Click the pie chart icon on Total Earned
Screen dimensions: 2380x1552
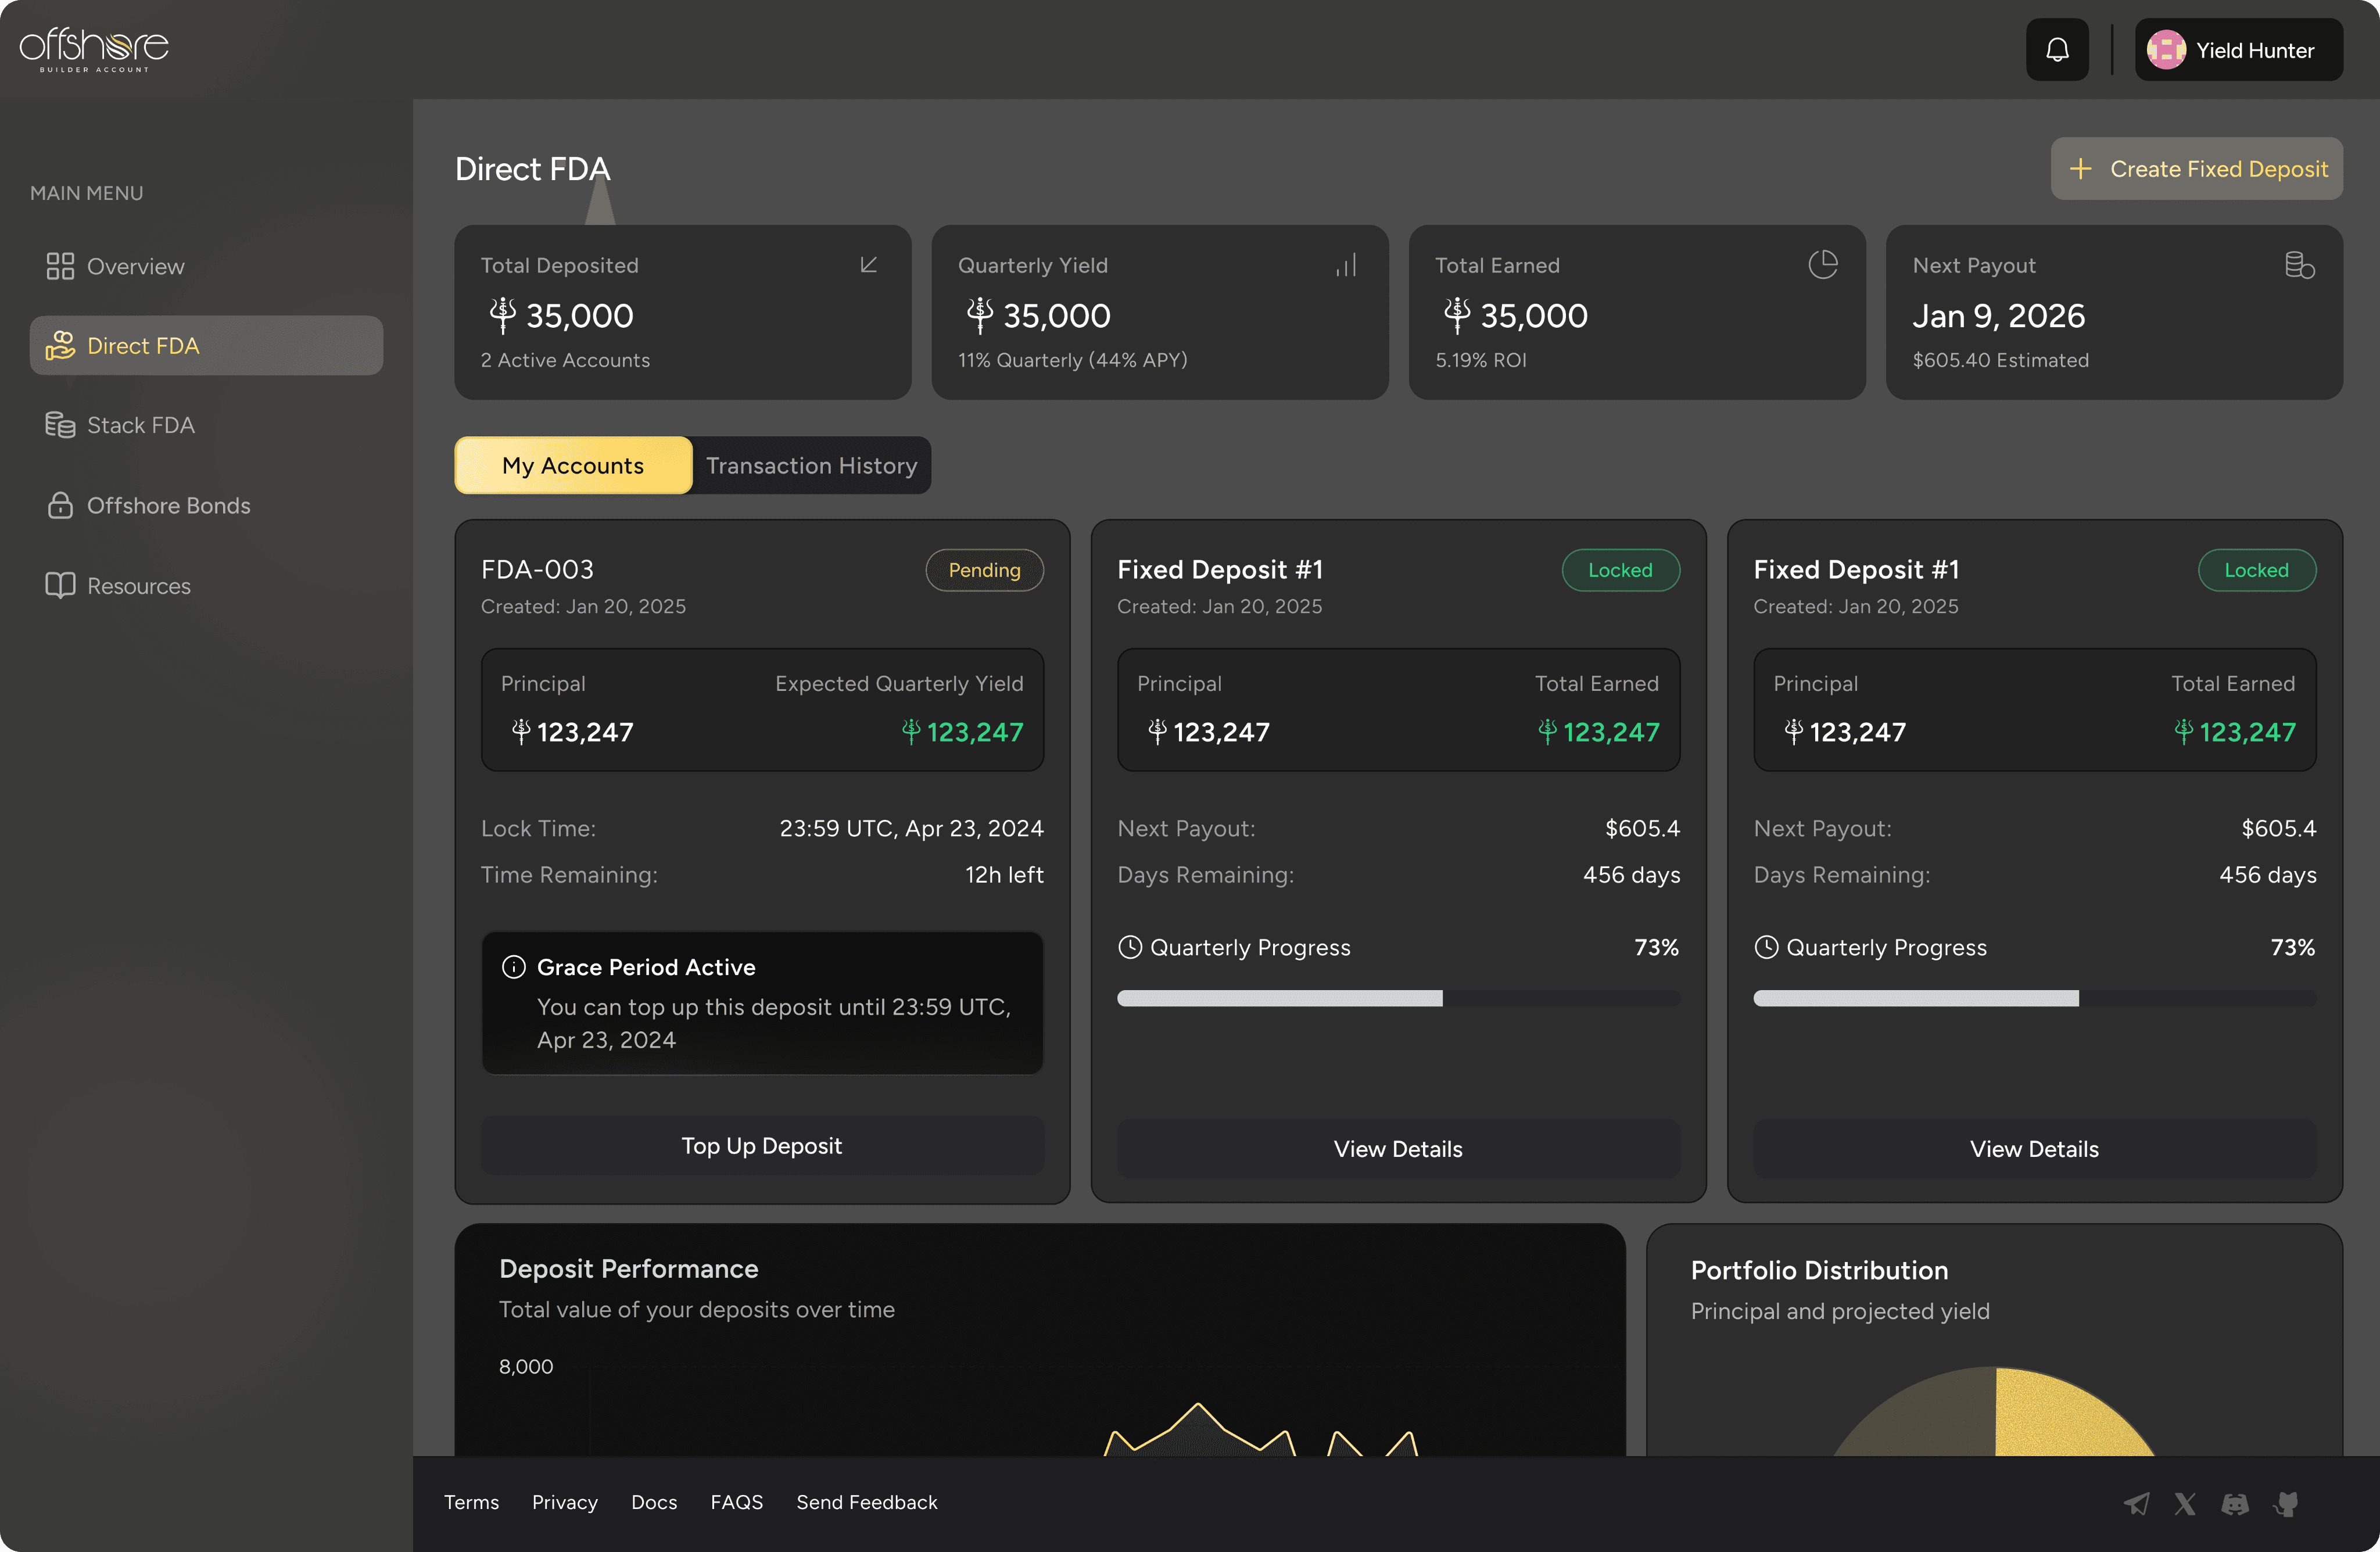click(1822, 265)
